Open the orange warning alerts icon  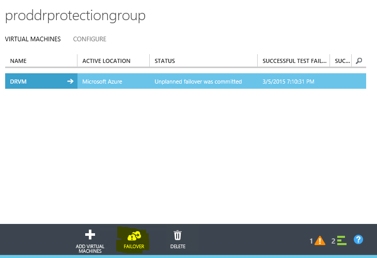320,240
